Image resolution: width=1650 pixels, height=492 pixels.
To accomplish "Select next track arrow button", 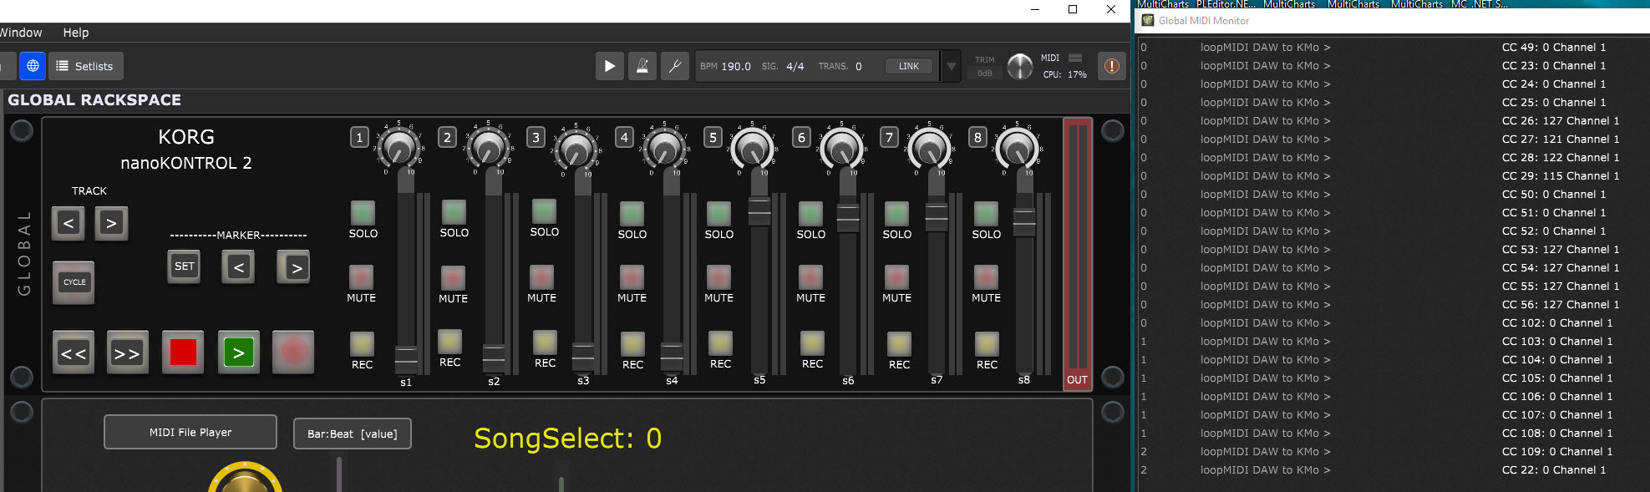I will pyautogui.click(x=111, y=223).
